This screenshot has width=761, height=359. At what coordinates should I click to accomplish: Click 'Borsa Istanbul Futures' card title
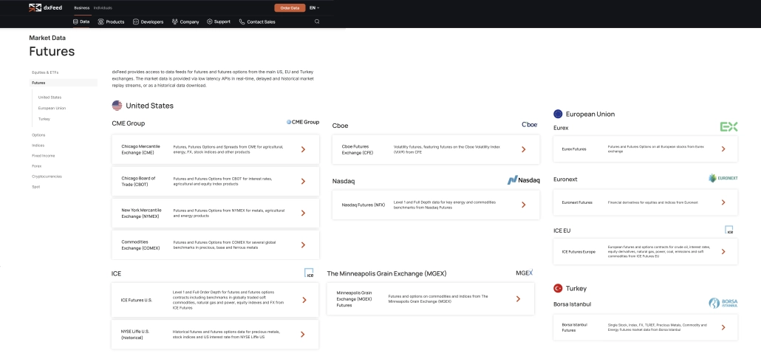point(575,327)
